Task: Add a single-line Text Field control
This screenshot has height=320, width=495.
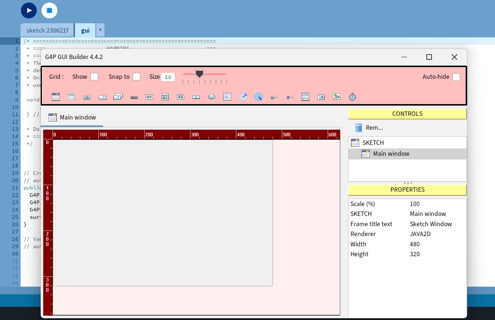Action: [x=149, y=97]
